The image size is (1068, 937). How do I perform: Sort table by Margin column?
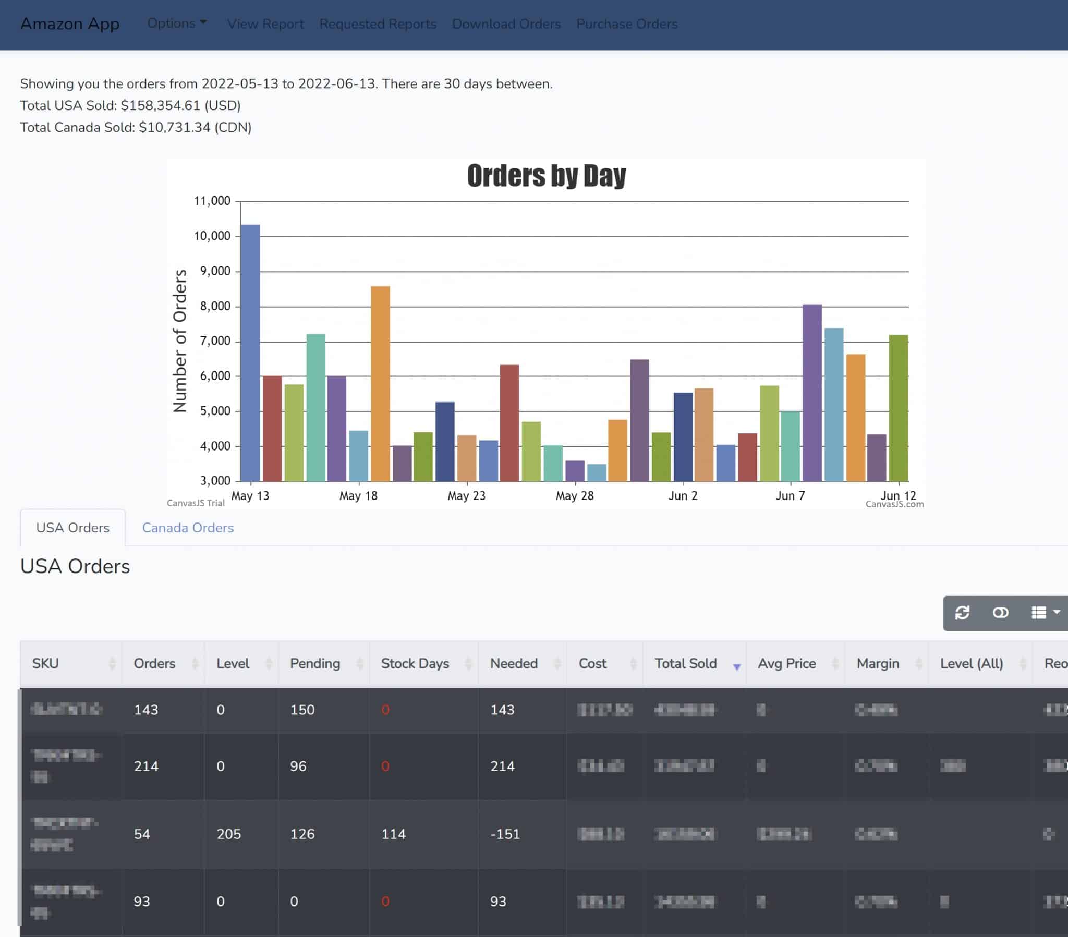(x=887, y=664)
